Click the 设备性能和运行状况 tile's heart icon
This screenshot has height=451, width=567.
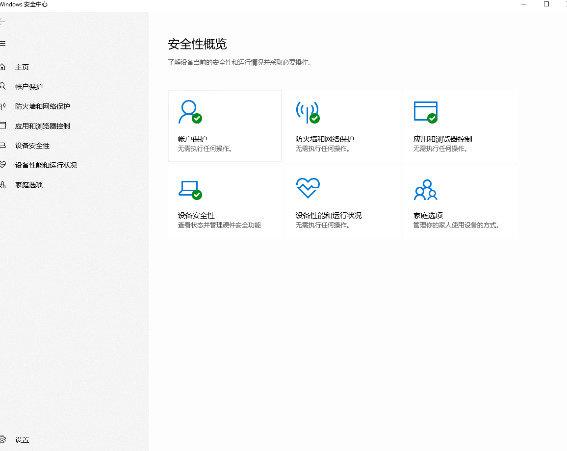point(308,188)
